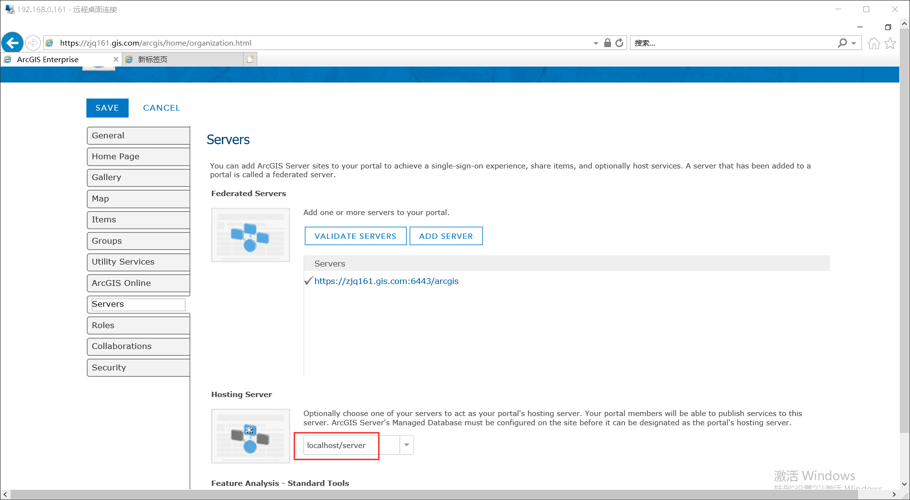Open the hosting server dropdown

tap(406, 445)
